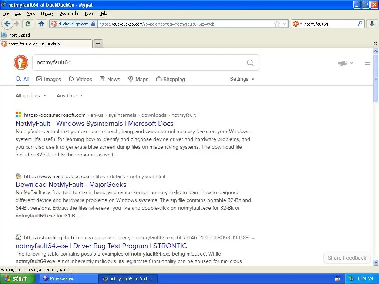The height and width of the screenshot is (284, 379).
Task: Expand the Settings dropdown
Action: coord(242,79)
